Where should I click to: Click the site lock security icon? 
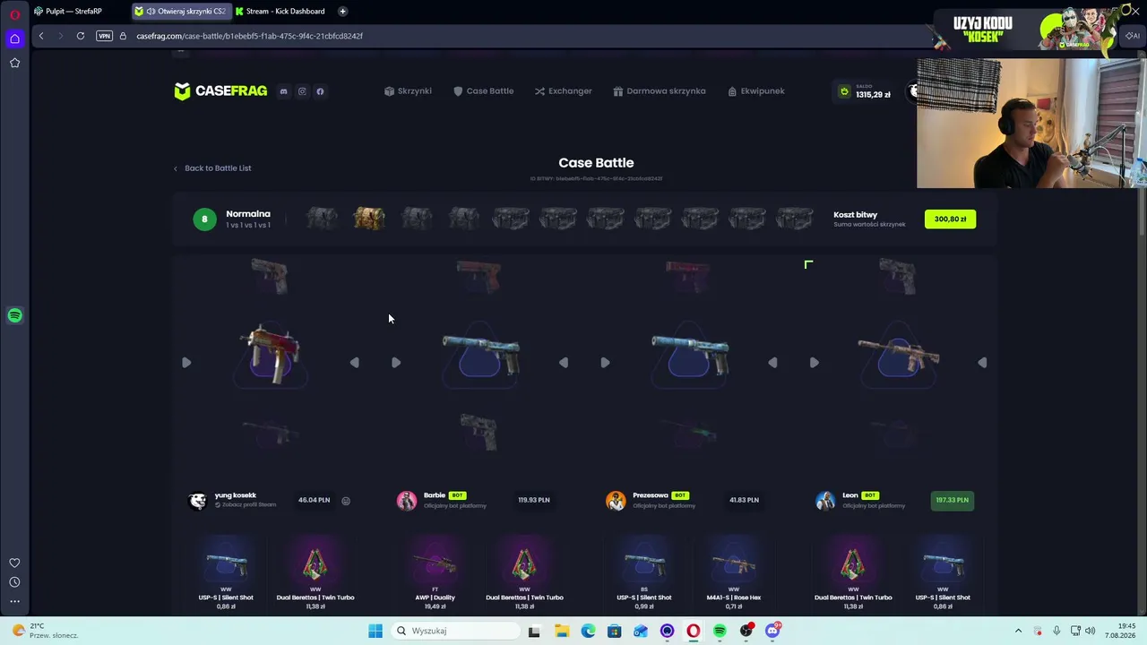point(123,36)
